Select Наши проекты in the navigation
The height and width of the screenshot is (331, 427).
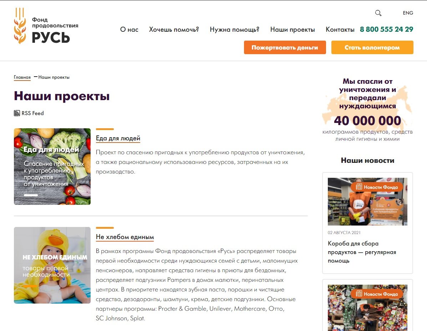[293, 29]
